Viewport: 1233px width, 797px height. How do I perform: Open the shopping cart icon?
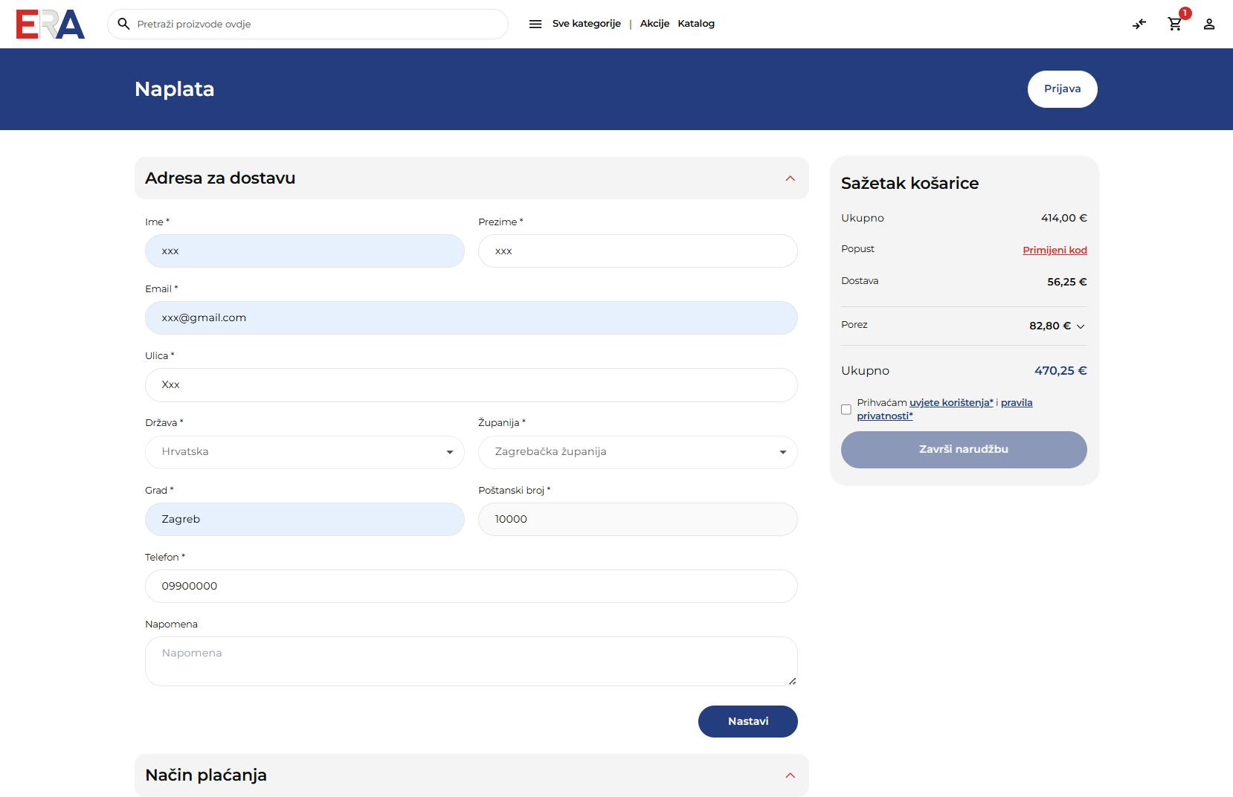tap(1174, 24)
